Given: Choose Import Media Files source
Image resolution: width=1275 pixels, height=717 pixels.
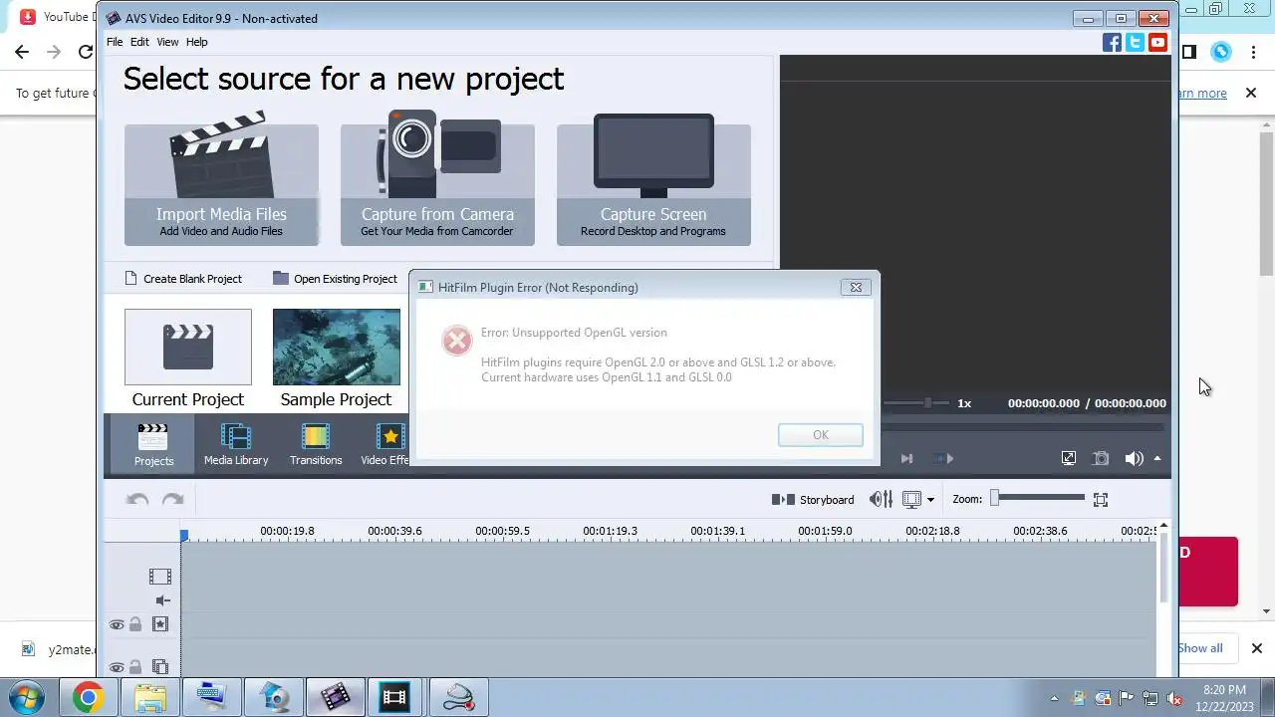Looking at the screenshot, I should pos(221,179).
